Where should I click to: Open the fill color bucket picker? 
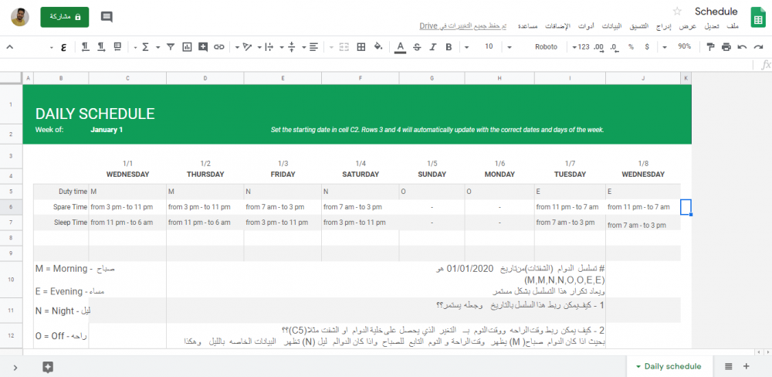pyautogui.click(x=378, y=47)
